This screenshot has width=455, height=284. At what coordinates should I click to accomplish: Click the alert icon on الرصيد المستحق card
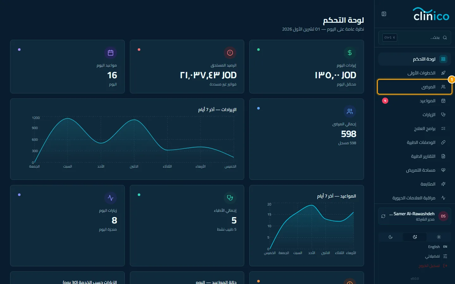point(230,53)
